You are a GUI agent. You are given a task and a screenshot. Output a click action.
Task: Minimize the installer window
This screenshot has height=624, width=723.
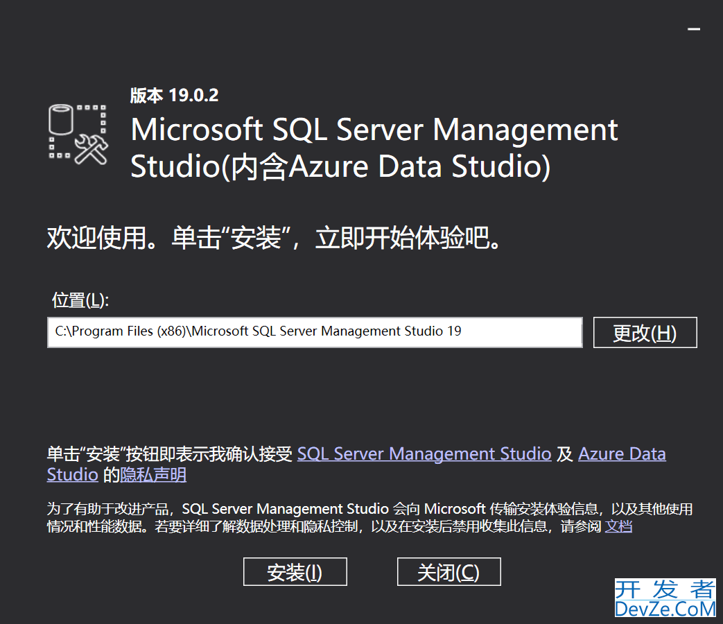tap(694, 29)
